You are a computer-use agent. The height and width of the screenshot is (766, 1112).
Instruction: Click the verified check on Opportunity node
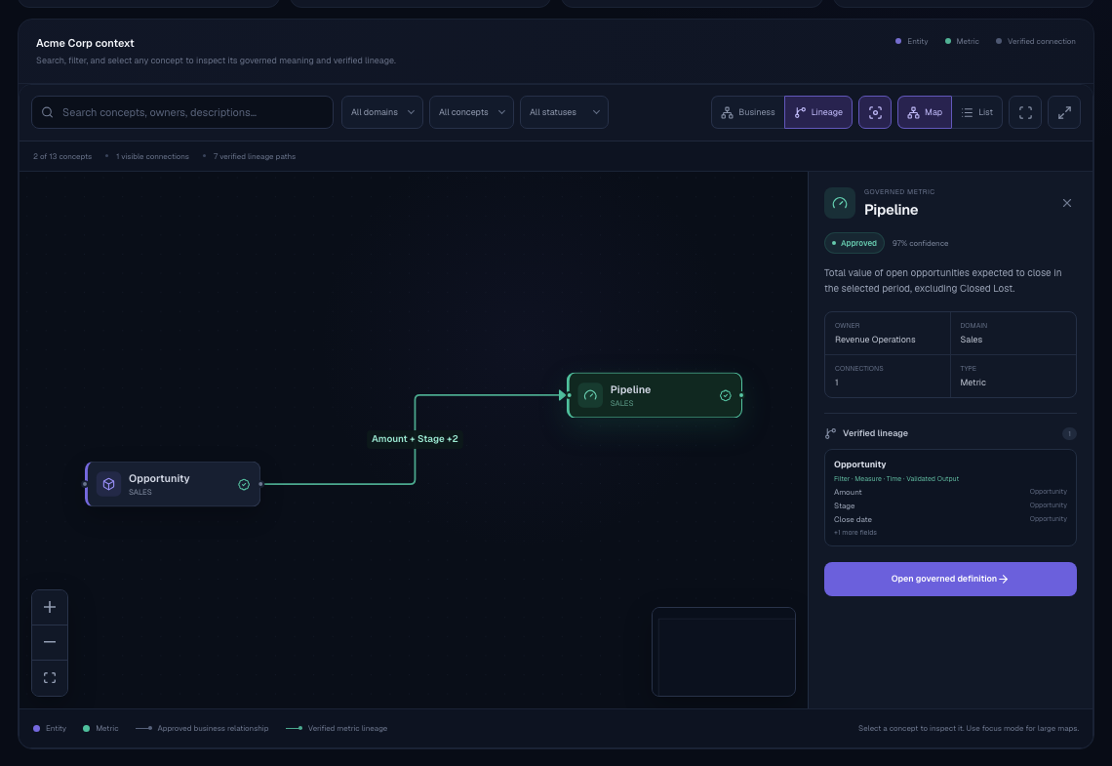click(244, 484)
